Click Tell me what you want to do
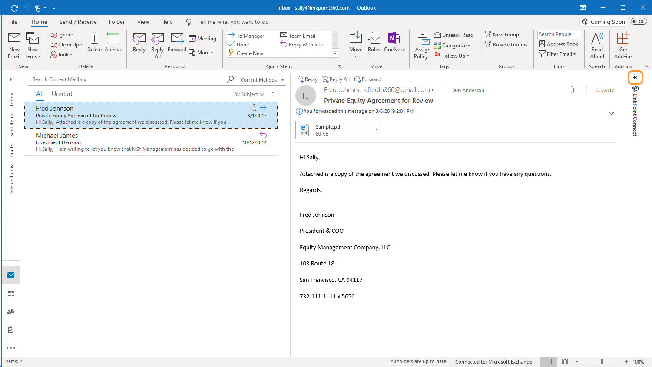This screenshot has width=652, height=367. pos(233,22)
